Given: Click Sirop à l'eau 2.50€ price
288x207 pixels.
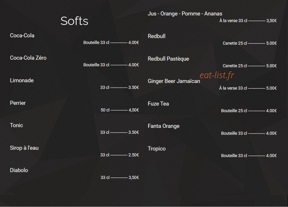Looking at the screenshot, I should 134,155.
